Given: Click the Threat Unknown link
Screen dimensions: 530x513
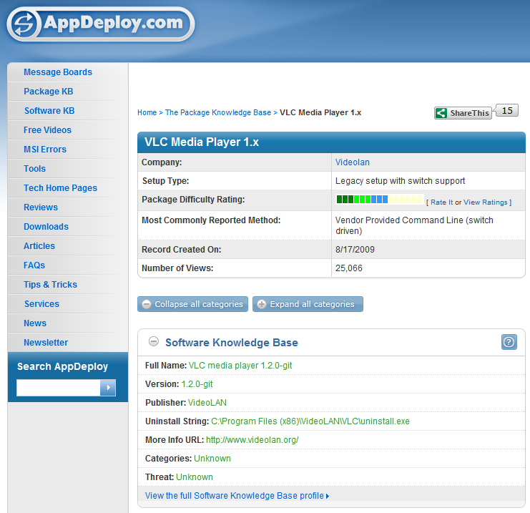Looking at the screenshot, I should coord(195,477).
